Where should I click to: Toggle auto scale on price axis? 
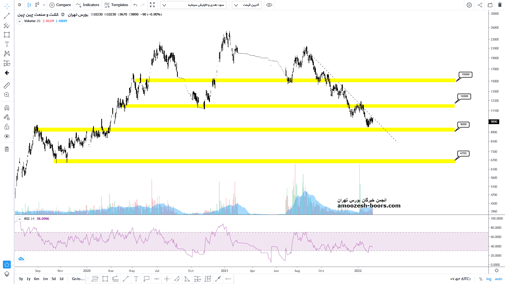[x=498, y=279]
